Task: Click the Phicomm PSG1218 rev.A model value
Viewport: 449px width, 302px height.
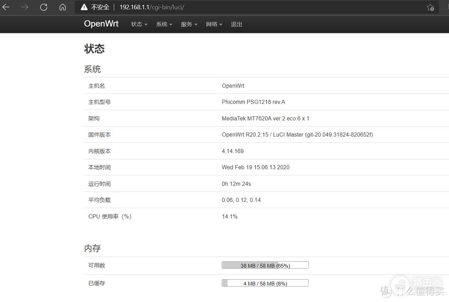Action: point(253,102)
